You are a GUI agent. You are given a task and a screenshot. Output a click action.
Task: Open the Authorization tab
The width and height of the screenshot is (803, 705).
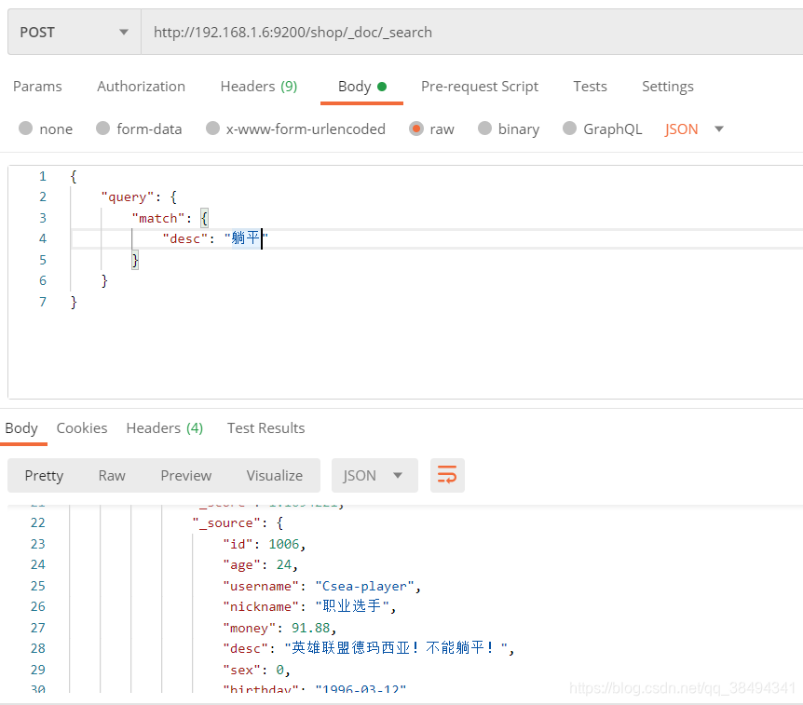click(x=141, y=87)
